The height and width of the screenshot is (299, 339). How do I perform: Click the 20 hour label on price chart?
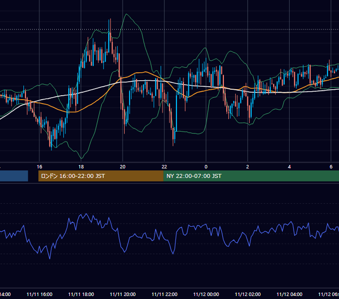(x=123, y=167)
